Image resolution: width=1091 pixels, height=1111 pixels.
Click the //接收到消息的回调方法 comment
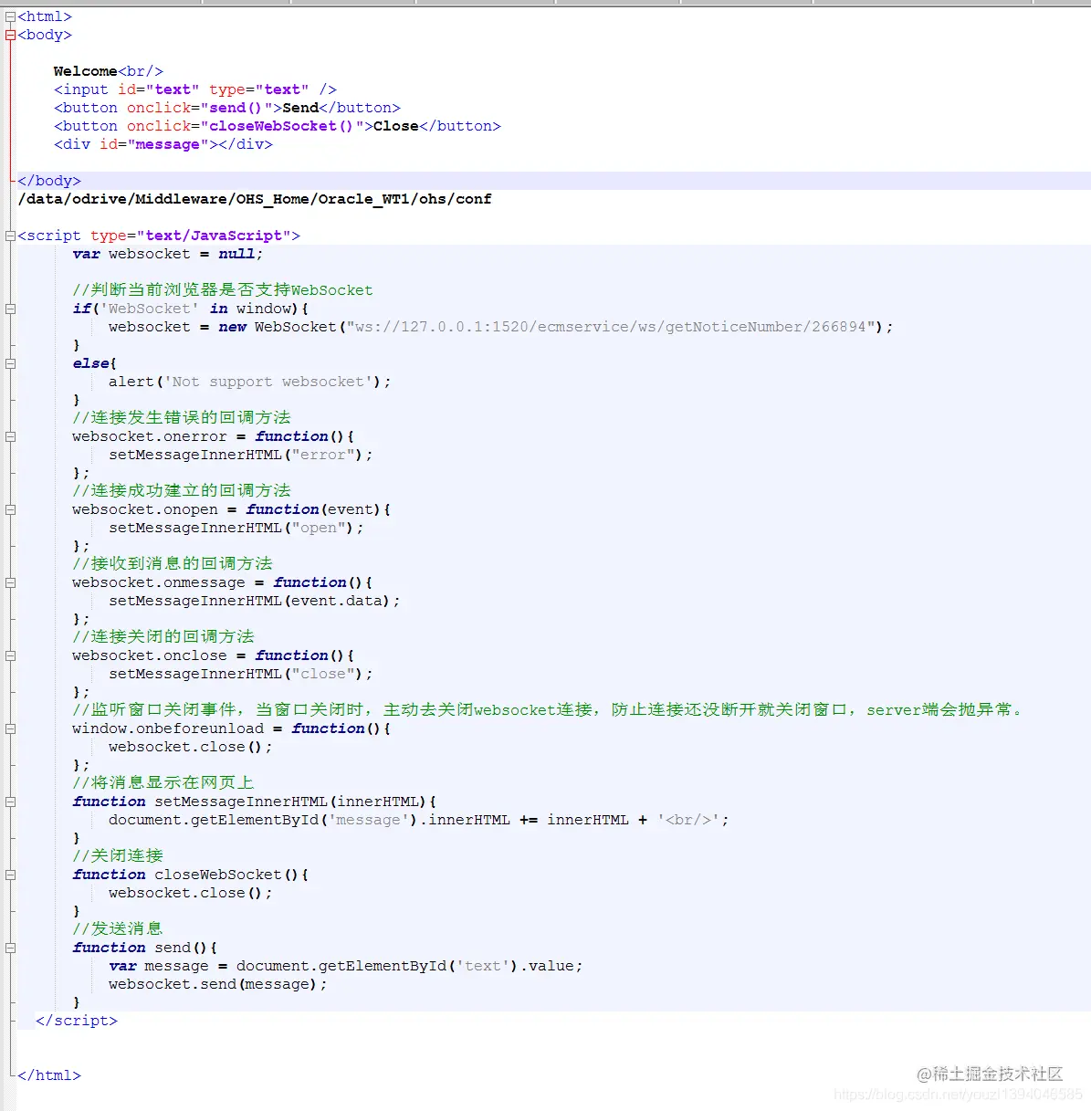173,563
